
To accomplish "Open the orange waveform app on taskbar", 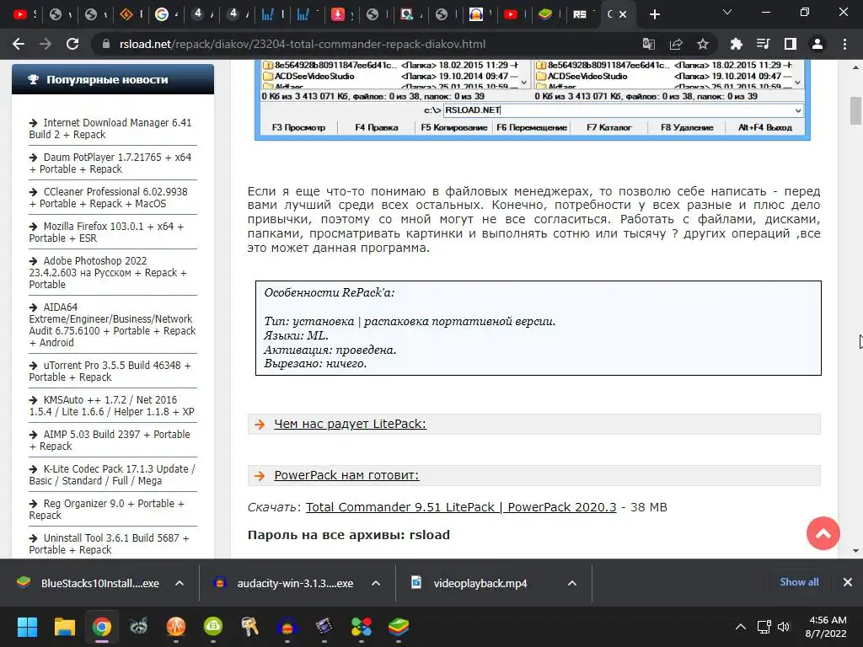I will 175,627.
